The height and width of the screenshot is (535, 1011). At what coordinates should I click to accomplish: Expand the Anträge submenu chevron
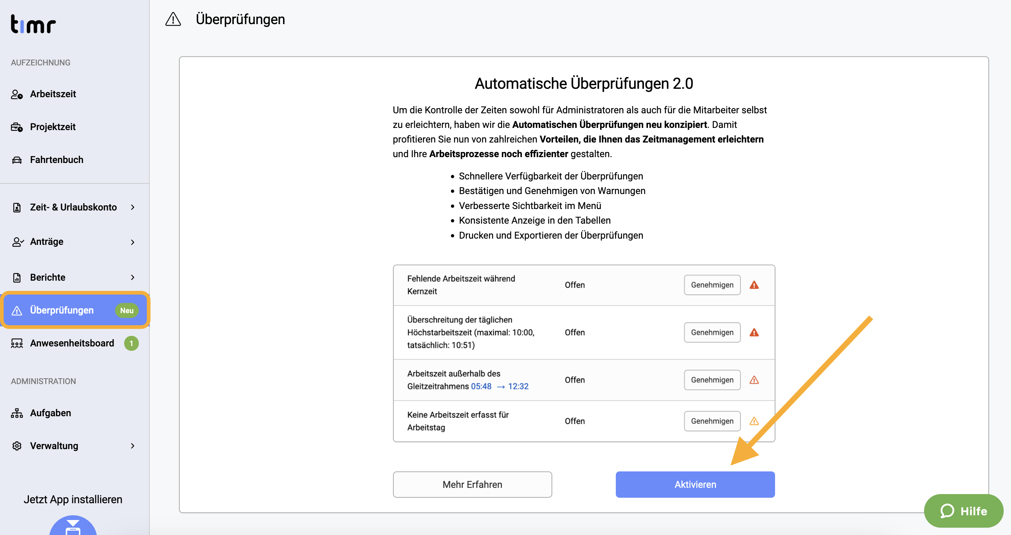click(133, 242)
